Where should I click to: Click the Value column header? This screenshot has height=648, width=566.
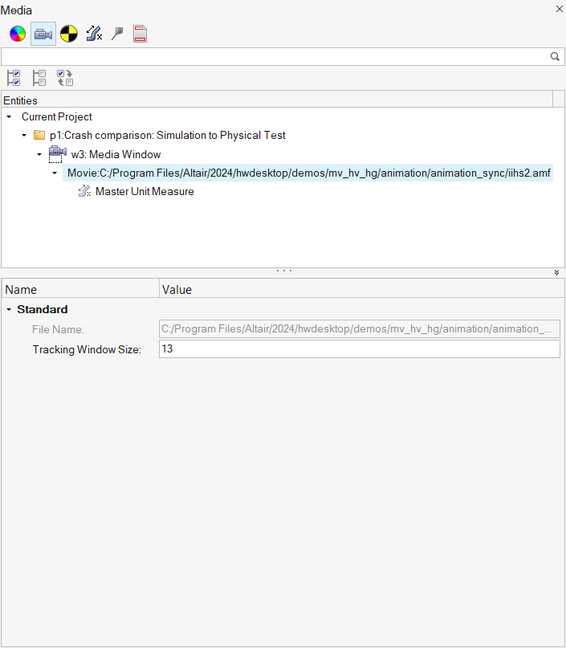360,289
